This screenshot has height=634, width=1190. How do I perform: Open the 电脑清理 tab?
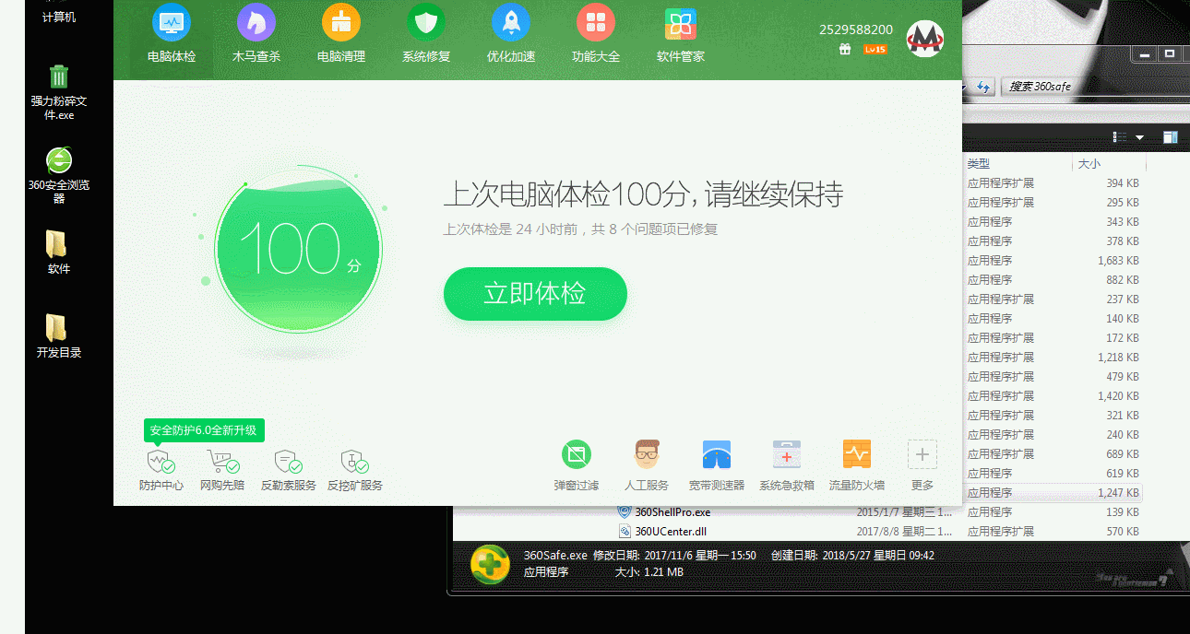pyautogui.click(x=341, y=35)
